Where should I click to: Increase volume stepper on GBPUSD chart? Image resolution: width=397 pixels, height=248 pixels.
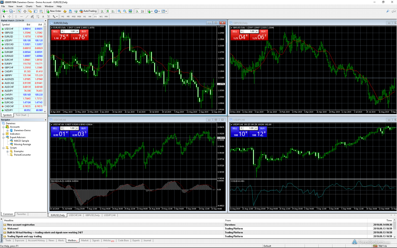click(x=257, y=31)
